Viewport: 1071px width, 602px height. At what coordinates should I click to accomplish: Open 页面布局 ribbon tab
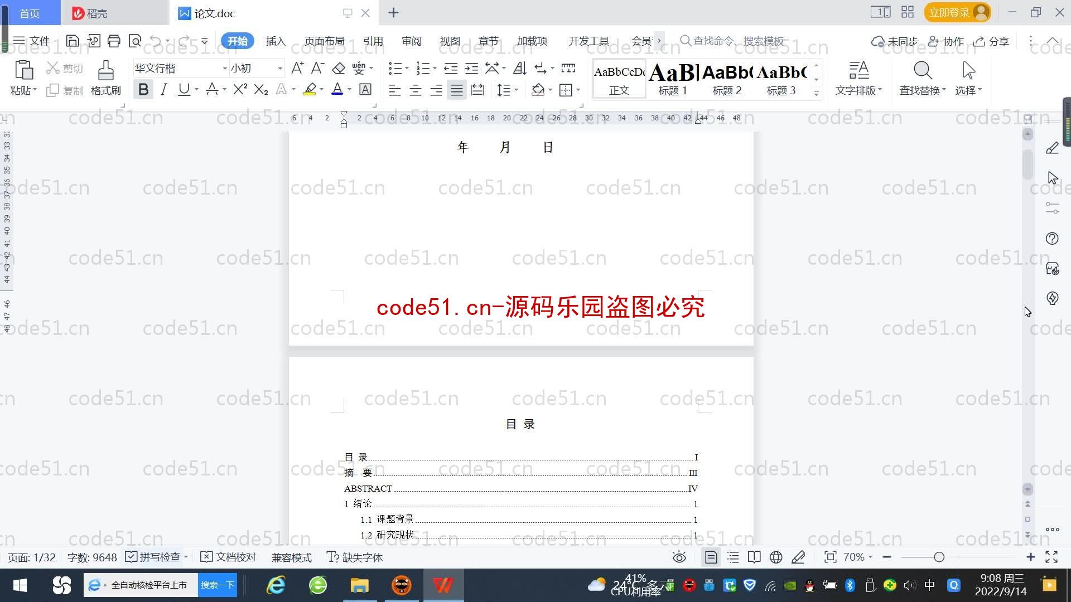[324, 41]
